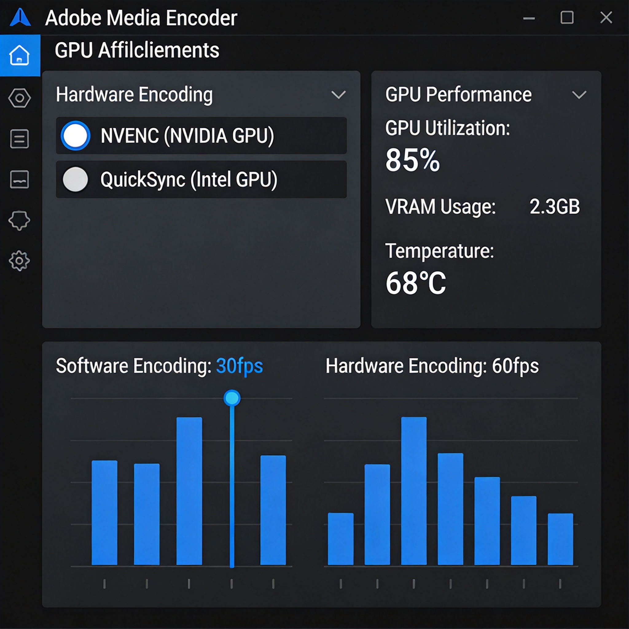Click the badge-shaped sidebar icon
629x629 pixels.
20,221
